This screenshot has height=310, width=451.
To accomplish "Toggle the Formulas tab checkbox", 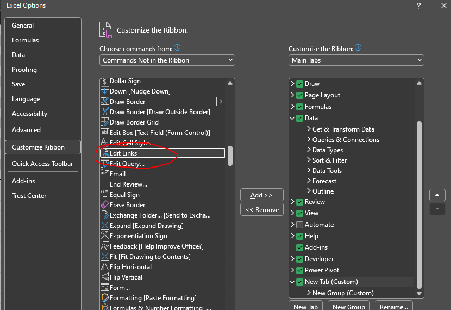I will point(299,107).
